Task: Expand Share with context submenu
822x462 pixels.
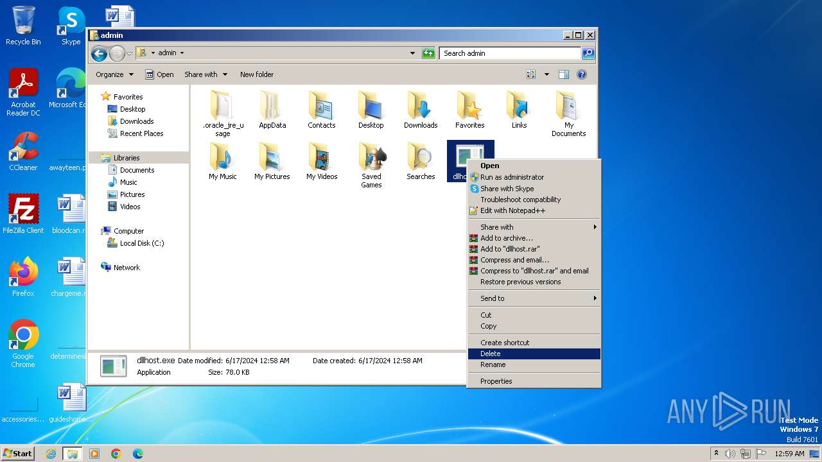Action: [x=534, y=227]
